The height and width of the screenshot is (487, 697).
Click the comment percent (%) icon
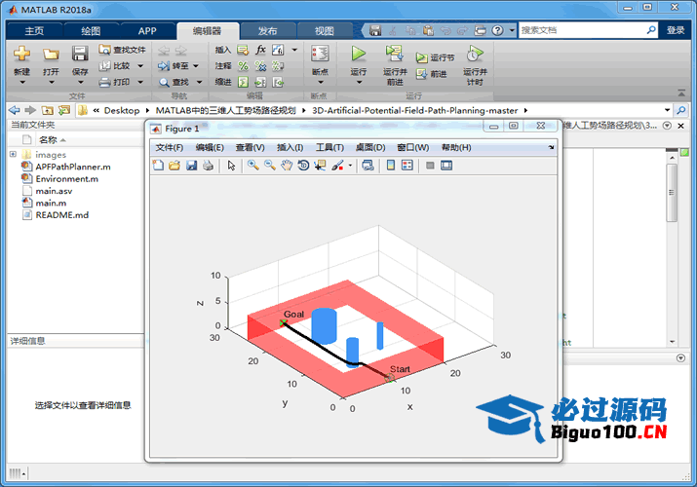[243, 66]
